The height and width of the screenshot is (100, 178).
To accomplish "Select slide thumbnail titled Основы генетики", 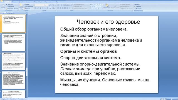I will click(14, 80).
